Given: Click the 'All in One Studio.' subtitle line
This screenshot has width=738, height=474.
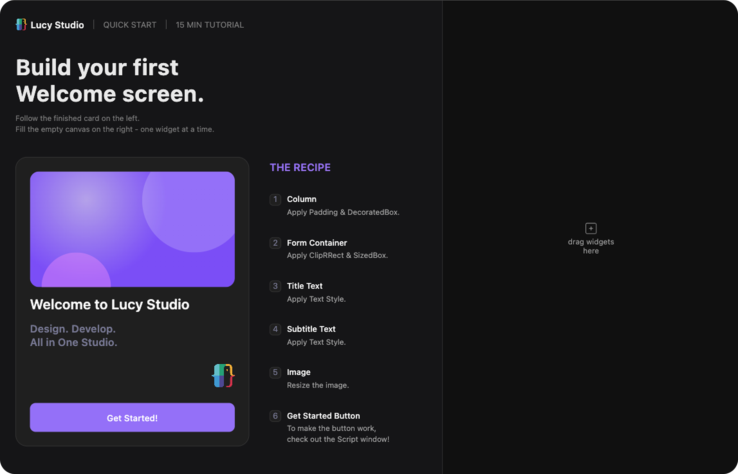Looking at the screenshot, I should point(74,342).
